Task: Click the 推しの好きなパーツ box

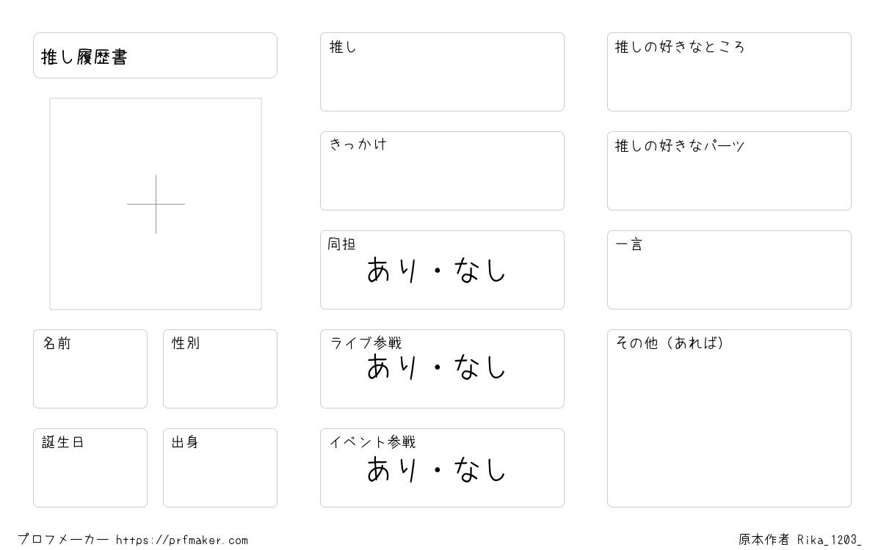Action: pos(729,171)
